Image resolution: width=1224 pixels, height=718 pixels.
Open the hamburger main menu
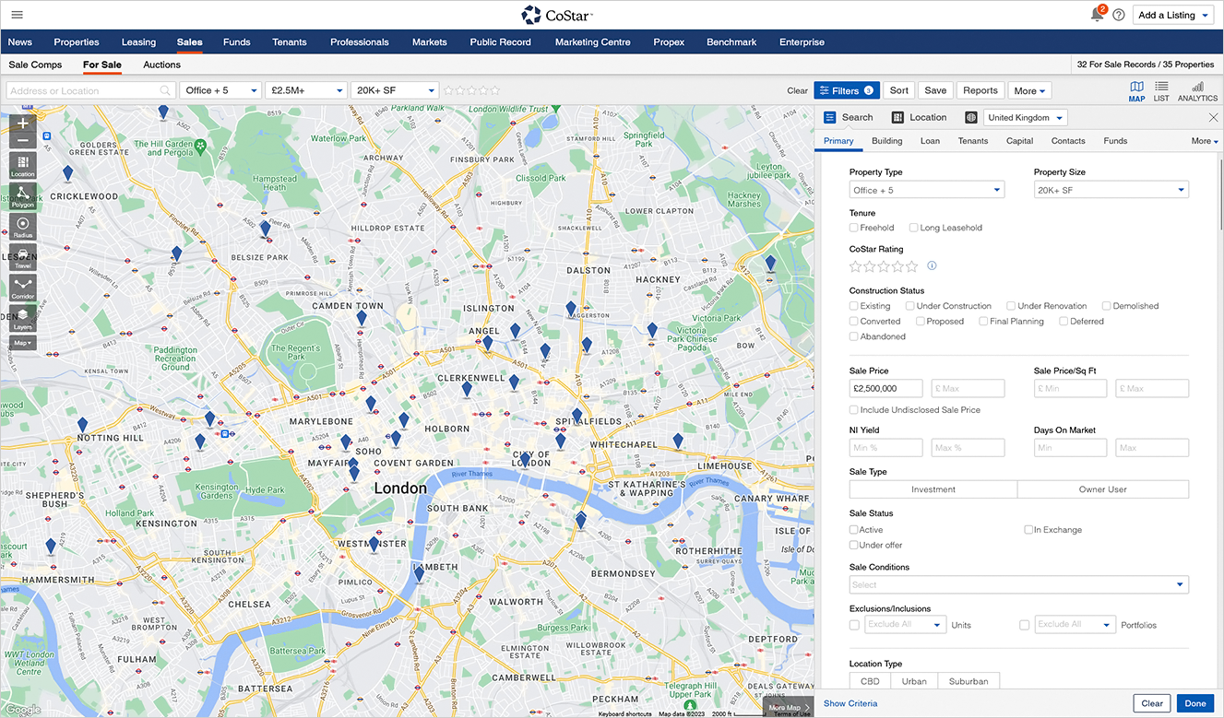(x=17, y=15)
